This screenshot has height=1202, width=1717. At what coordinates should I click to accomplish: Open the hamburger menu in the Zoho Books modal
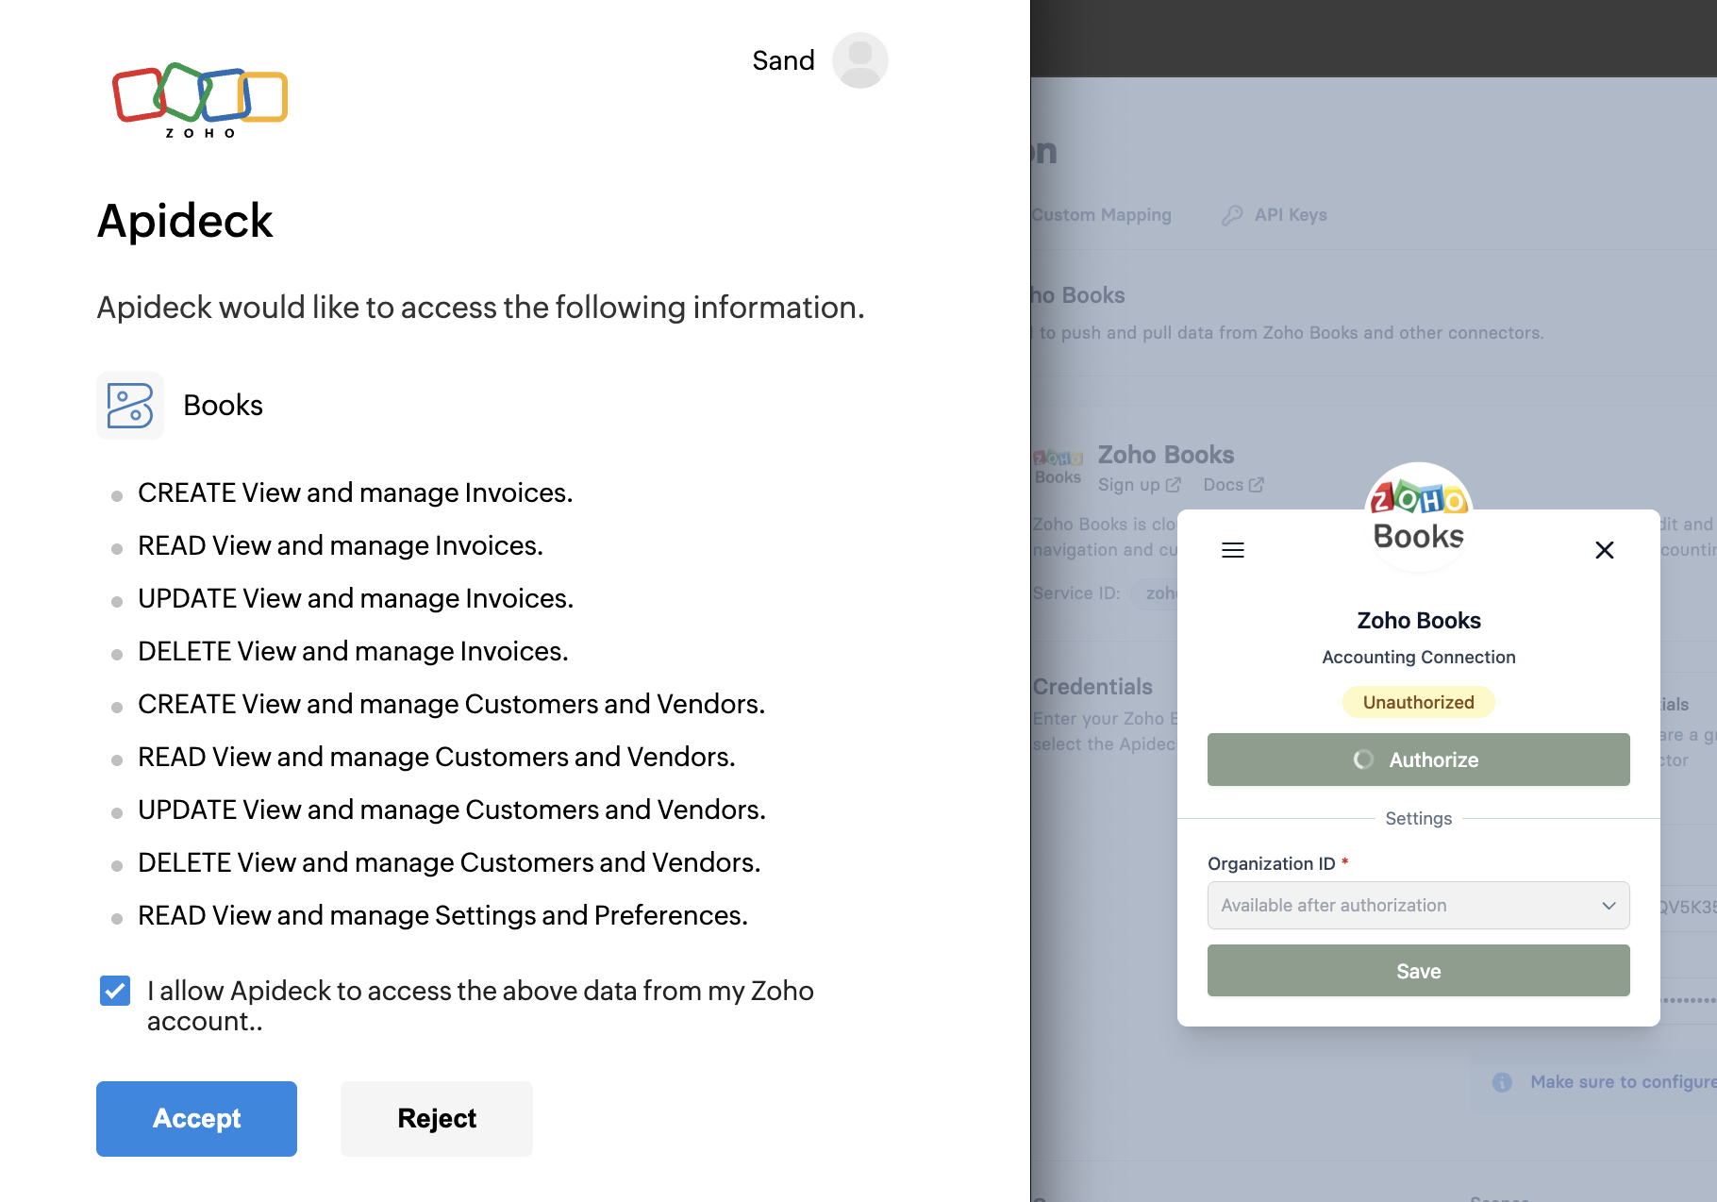tap(1232, 549)
